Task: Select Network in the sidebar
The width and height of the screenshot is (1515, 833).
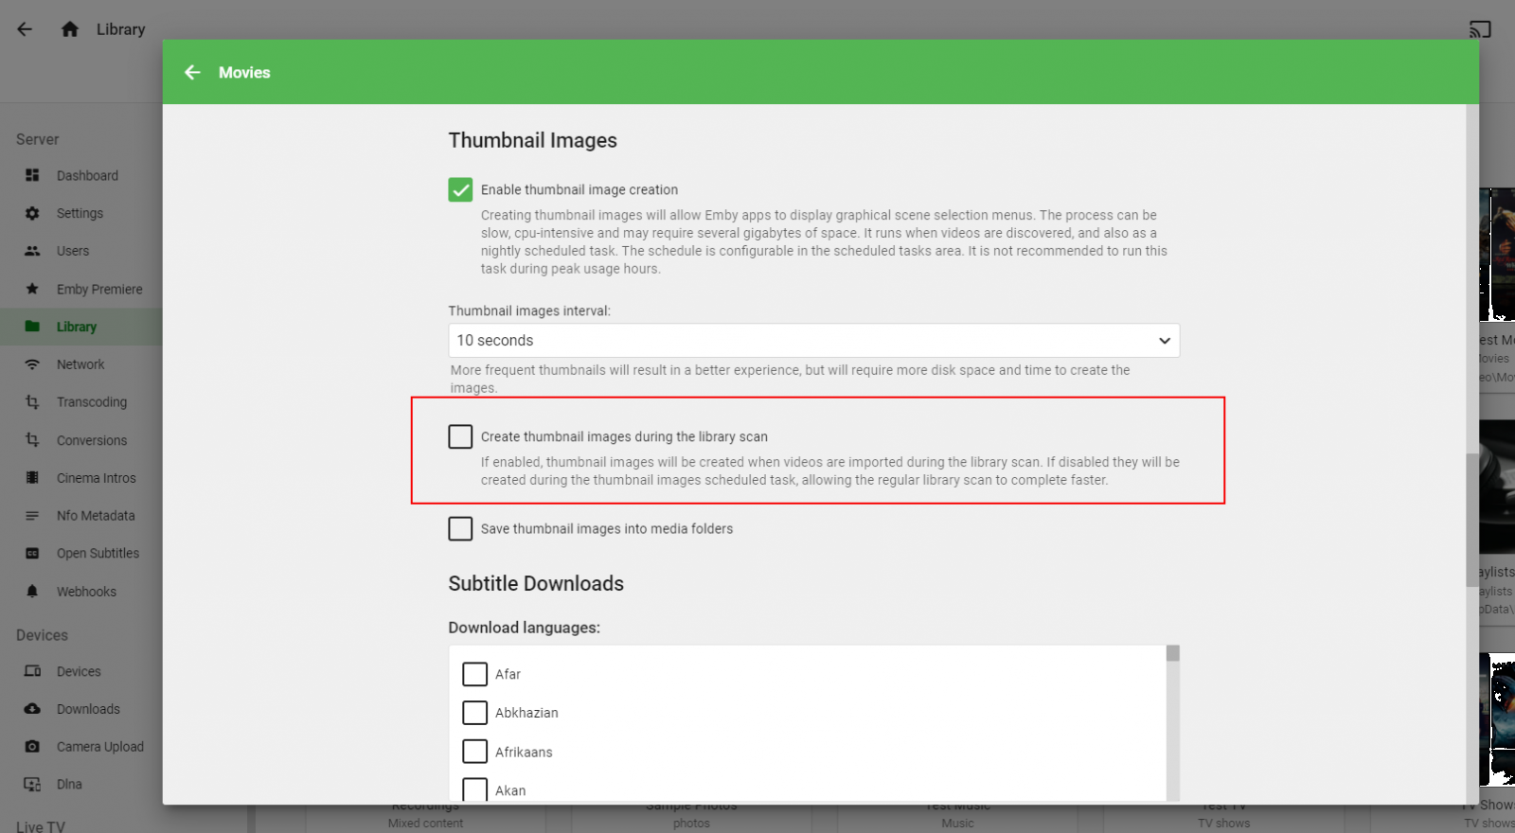Action: point(80,364)
